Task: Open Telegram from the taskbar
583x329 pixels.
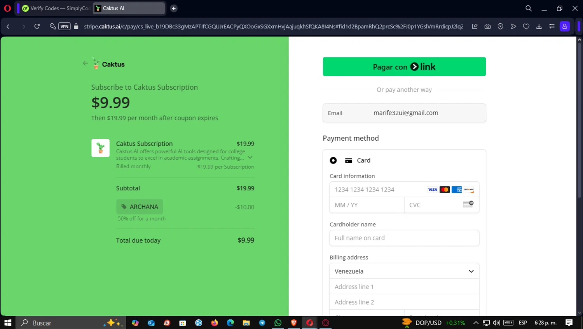Action: [262, 323]
